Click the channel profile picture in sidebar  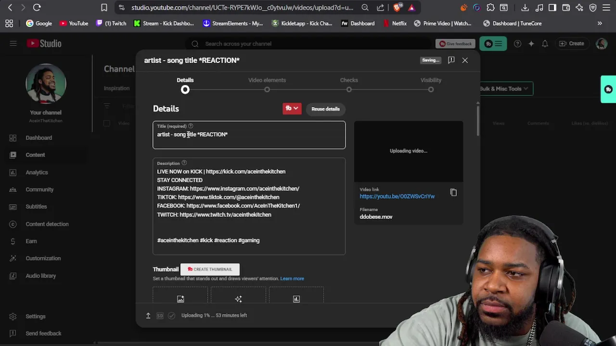click(46, 84)
